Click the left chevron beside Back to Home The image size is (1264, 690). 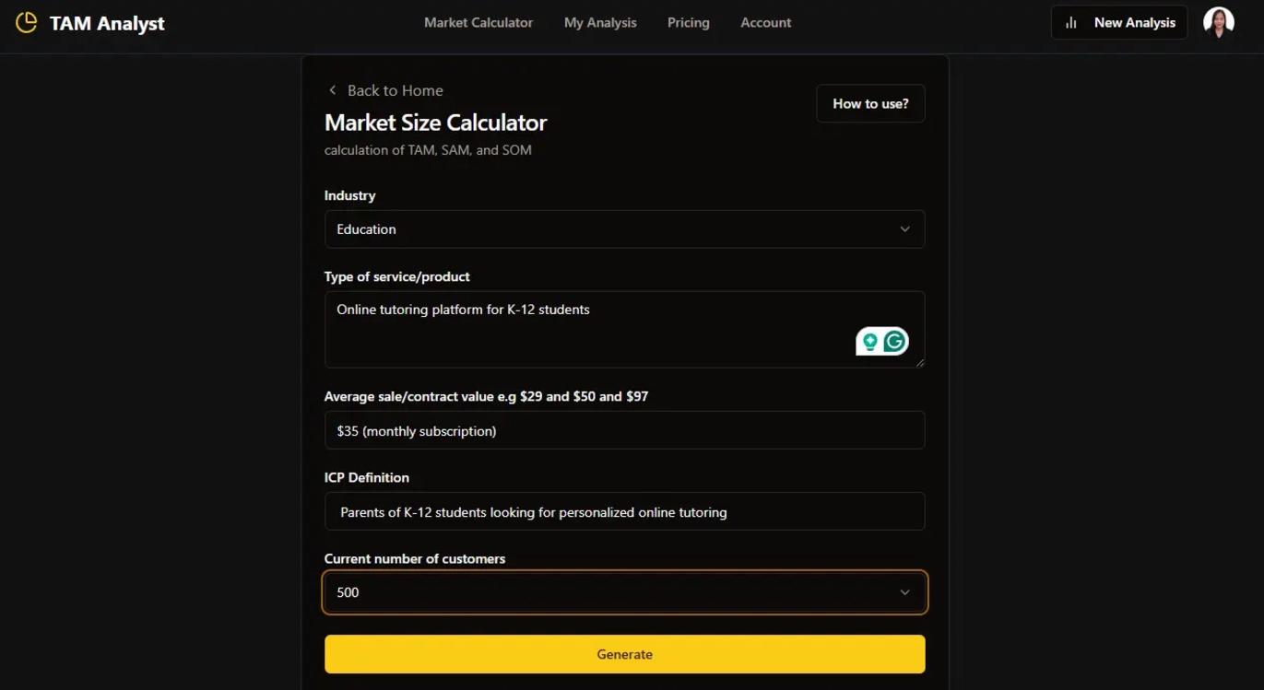pos(332,90)
